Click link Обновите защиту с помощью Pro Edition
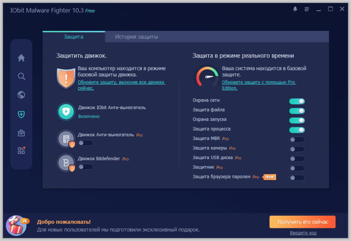The image size is (351, 241). pyautogui.click(x=259, y=85)
